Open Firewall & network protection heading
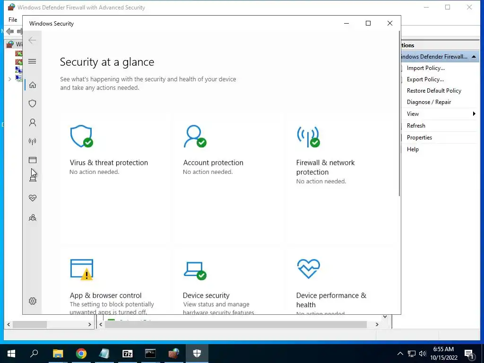 point(325,167)
